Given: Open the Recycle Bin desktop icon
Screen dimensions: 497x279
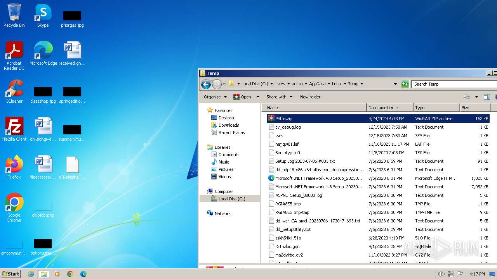Looking at the screenshot, I should [14, 15].
